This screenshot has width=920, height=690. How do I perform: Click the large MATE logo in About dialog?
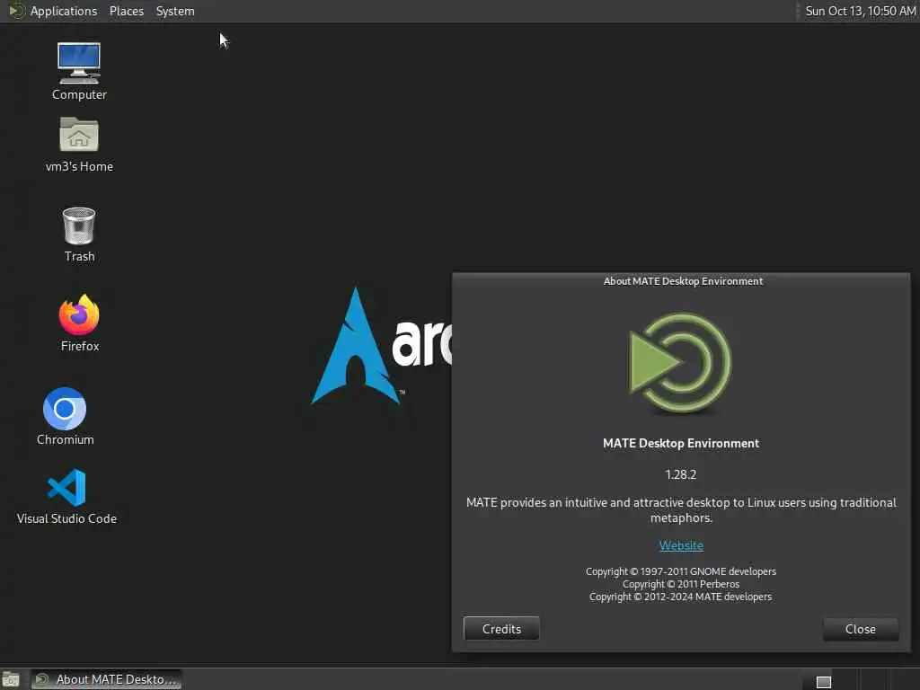click(681, 363)
